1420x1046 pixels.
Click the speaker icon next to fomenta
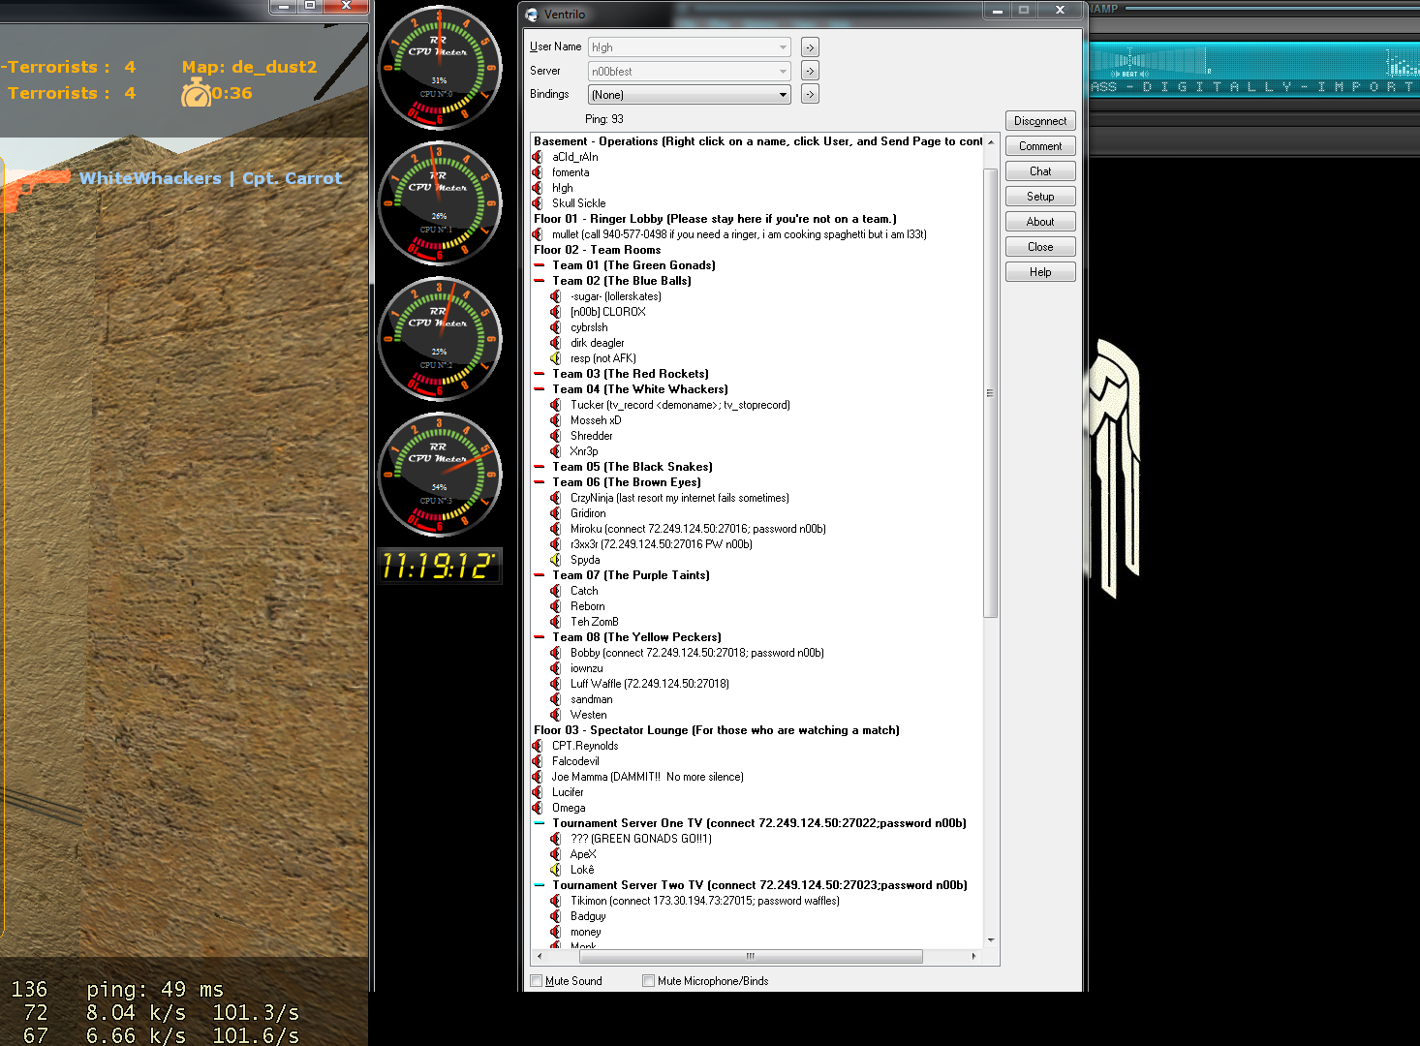538,172
